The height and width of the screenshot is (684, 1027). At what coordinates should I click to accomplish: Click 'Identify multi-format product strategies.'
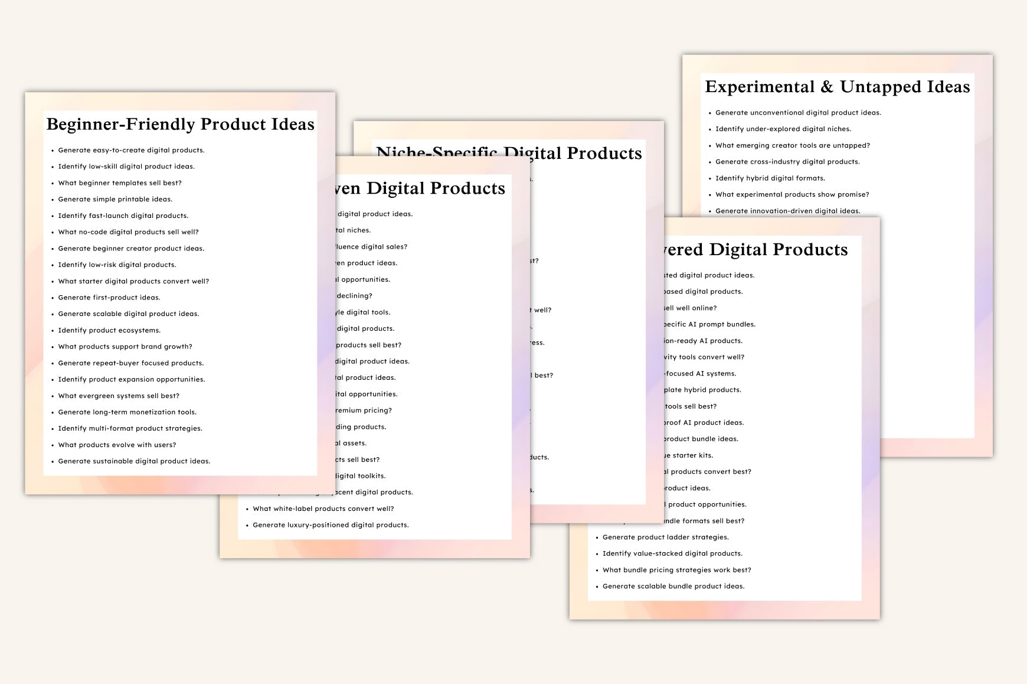pyautogui.click(x=130, y=428)
